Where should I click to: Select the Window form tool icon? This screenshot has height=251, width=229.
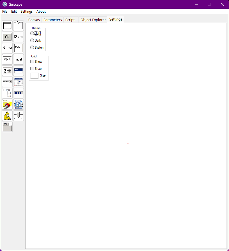pos(7,26)
